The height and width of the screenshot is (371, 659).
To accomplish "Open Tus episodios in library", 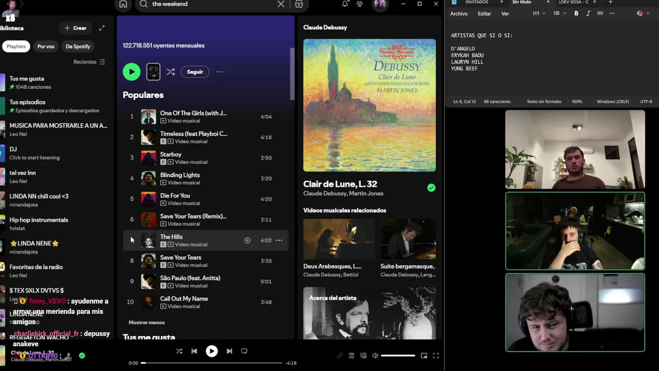I will click(x=56, y=106).
